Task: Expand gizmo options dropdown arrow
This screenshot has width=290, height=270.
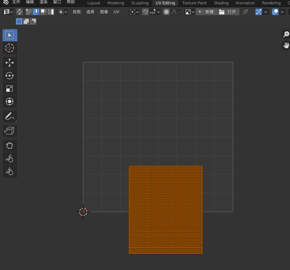Action: (x=266, y=12)
